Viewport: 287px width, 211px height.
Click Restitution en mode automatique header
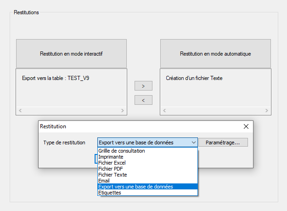(215, 54)
